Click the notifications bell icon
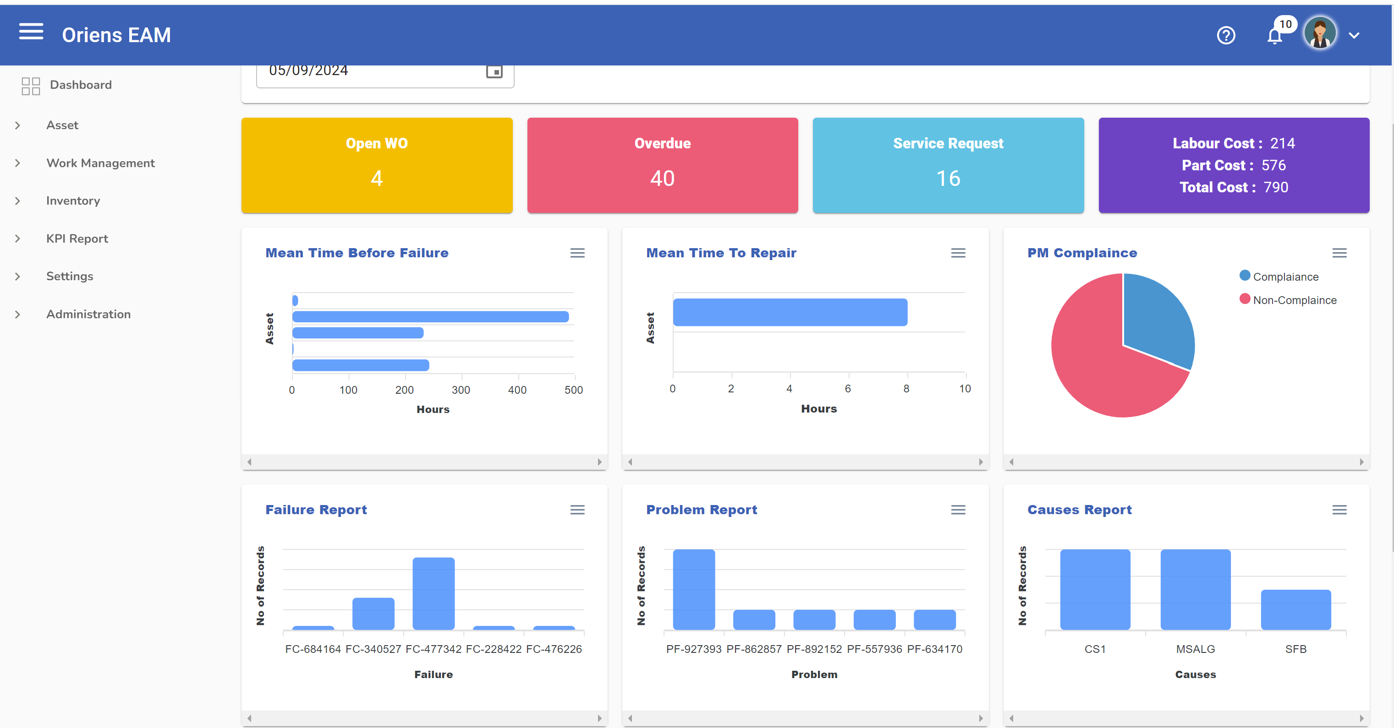The width and height of the screenshot is (1394, 728). point(1275,33)
